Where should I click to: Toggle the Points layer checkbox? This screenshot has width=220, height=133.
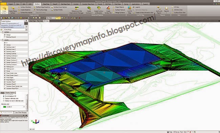[x=5, y=71]
